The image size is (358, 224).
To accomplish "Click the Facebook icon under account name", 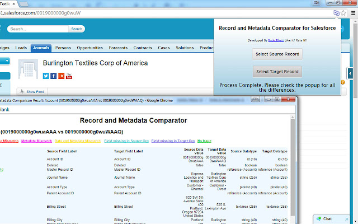I will [x=54, y=76].
